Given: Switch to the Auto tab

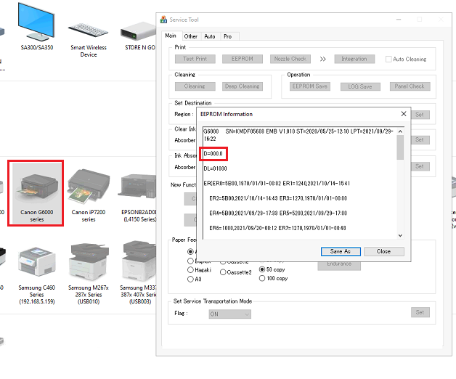Looking at the screenshot, I should click(210, 36).
